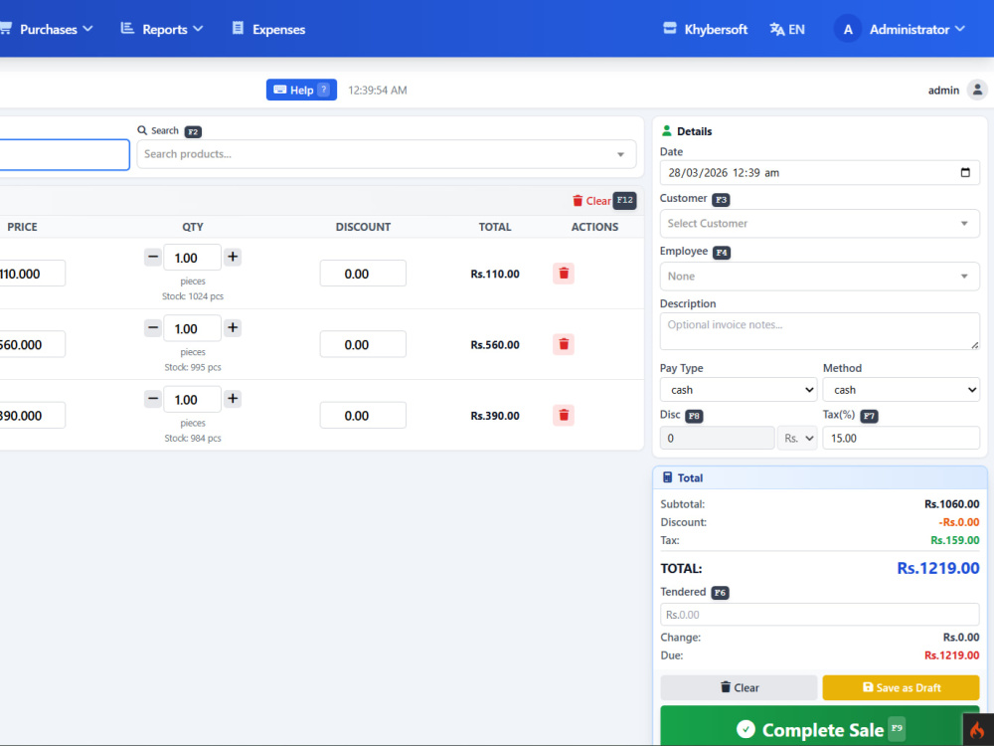Edit discount field of Rs.390.00 row
Viewport: 994px width, 746px height.
[x=363, y=416]
